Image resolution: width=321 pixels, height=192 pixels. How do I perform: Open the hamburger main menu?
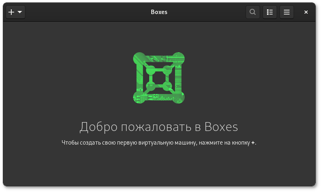(286, 12)
